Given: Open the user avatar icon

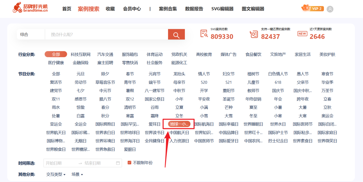Looking at the screenshot, I should click(330, 9).
